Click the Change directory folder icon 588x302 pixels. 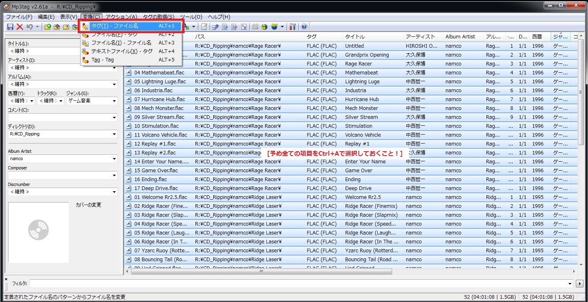click(48, 27)
